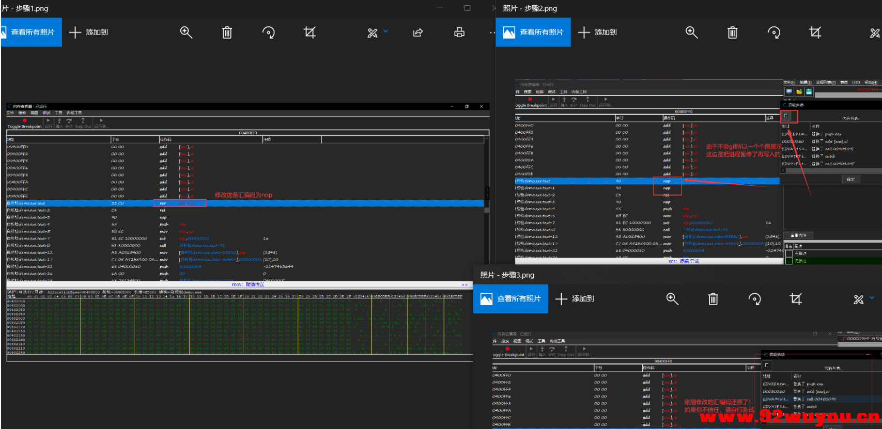Click 查看所有照片 in the 步骤2.png window

click(533, 33)
